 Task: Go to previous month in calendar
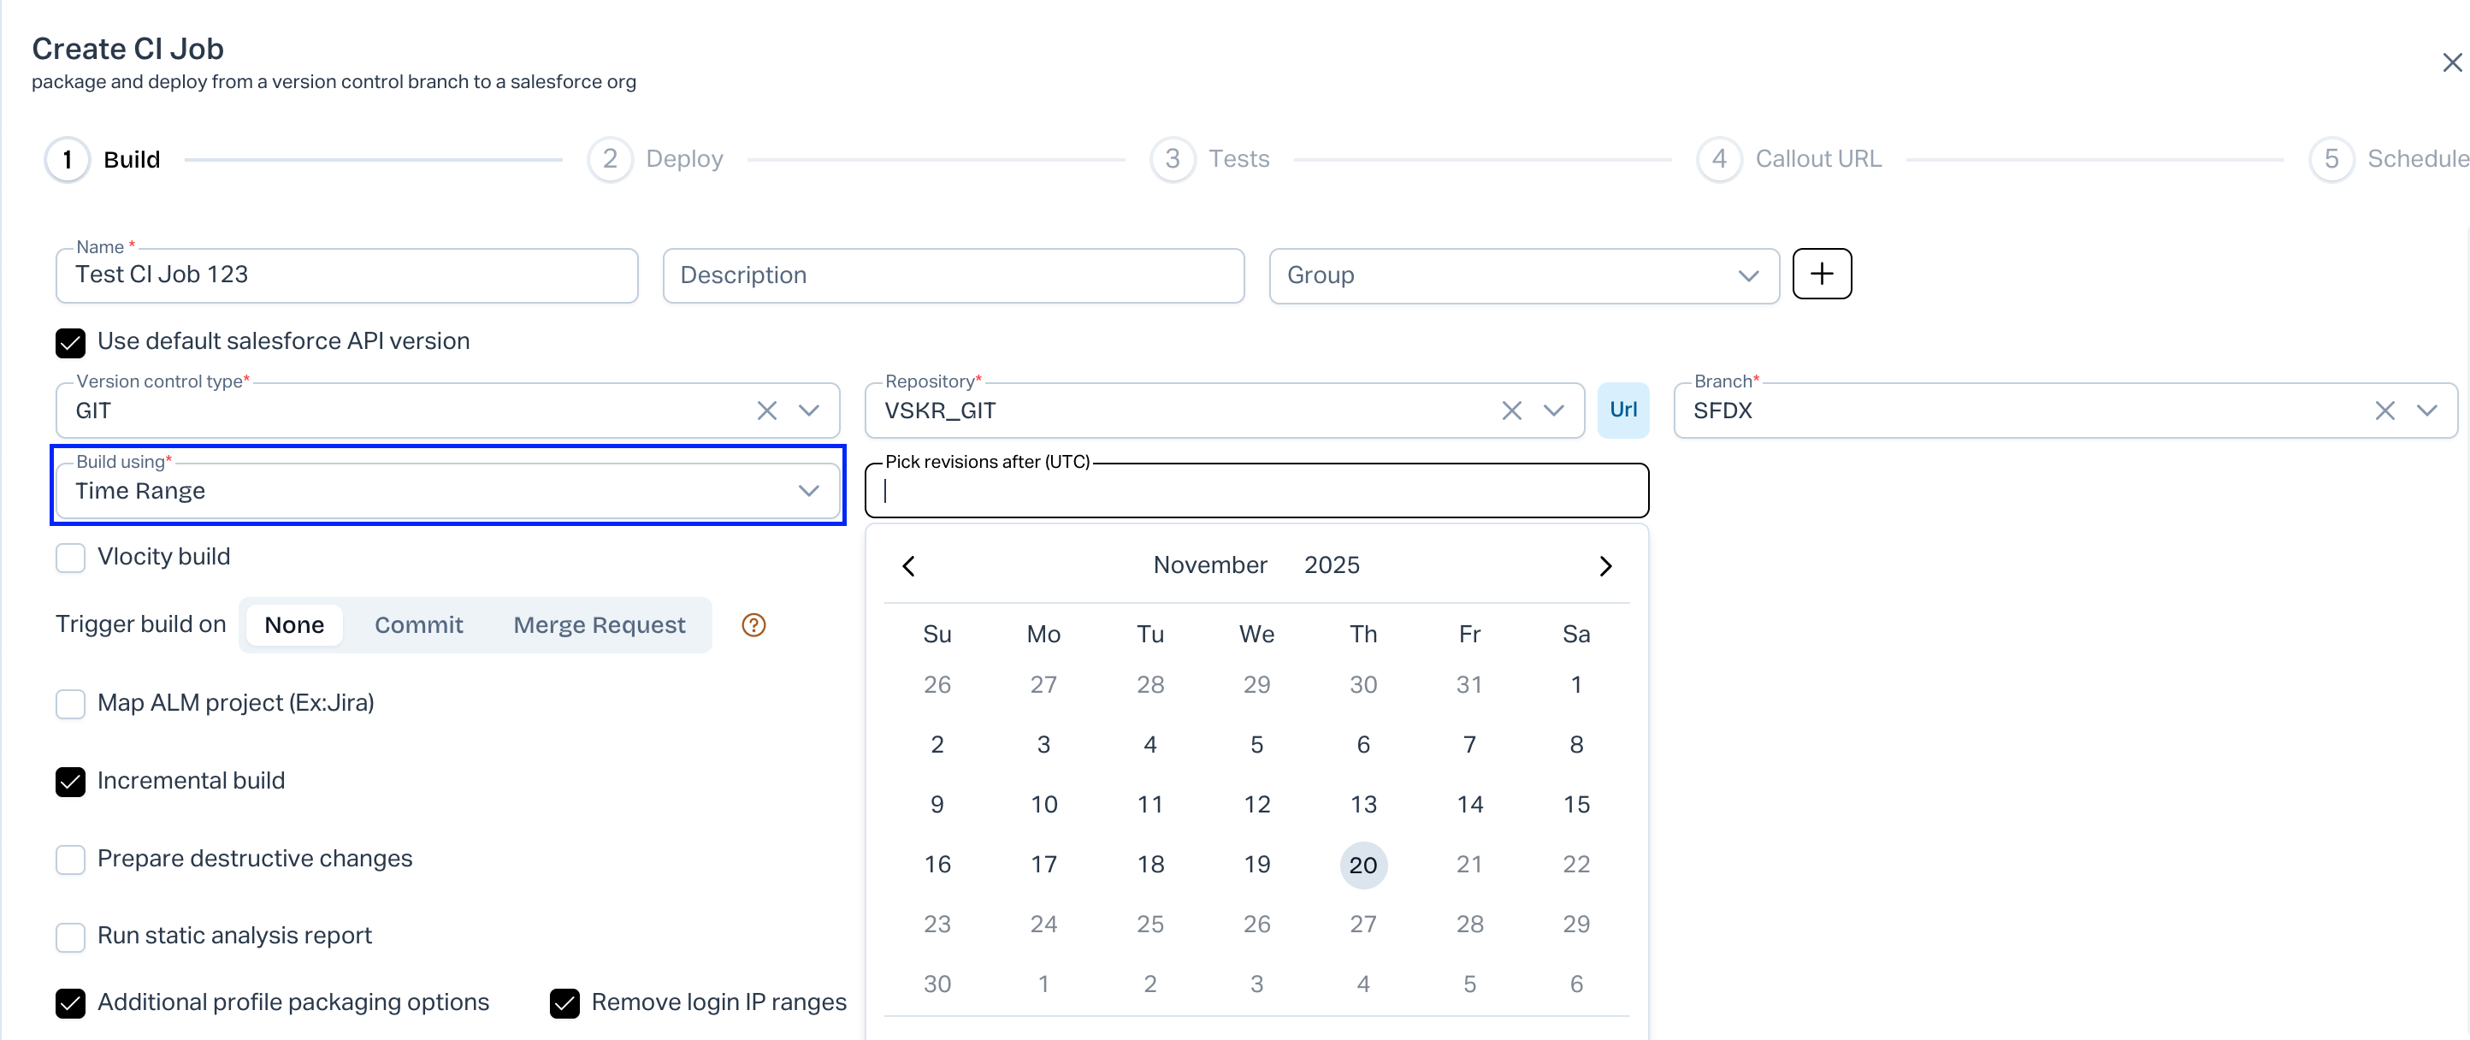point(909,565)
